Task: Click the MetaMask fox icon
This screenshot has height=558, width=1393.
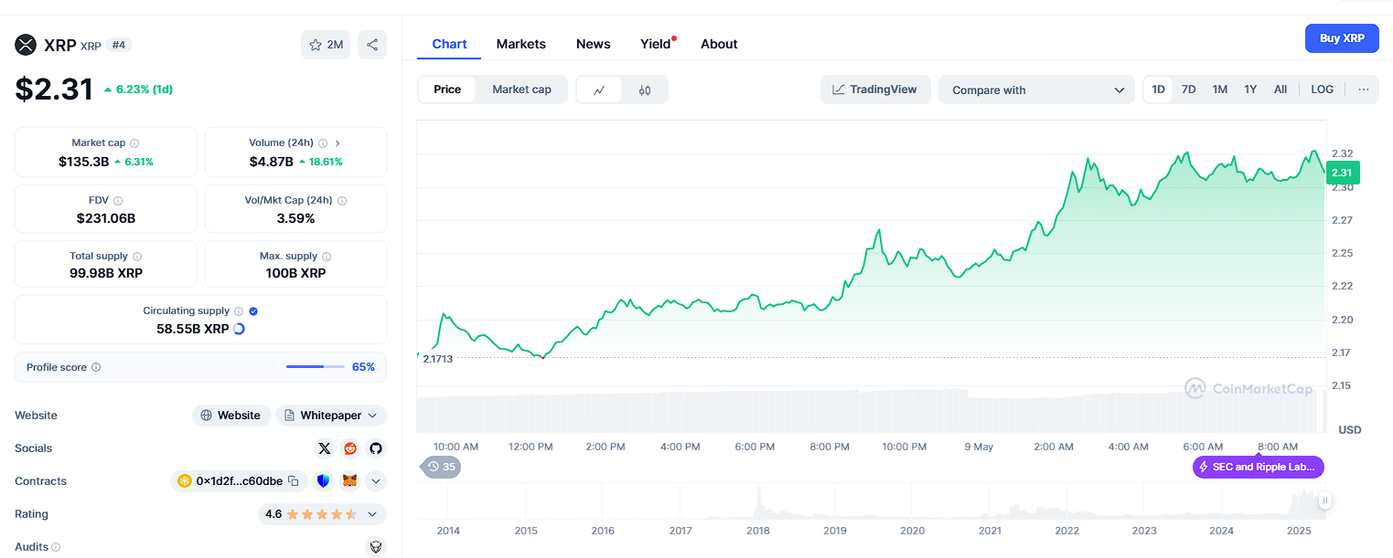Action: point(349,481)
